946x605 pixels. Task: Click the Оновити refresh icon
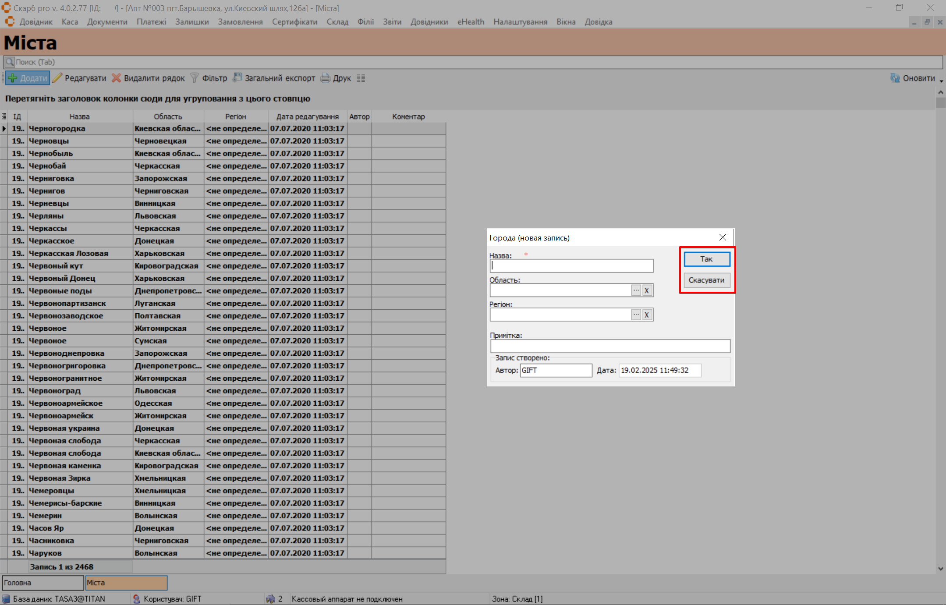pos(895,78)
